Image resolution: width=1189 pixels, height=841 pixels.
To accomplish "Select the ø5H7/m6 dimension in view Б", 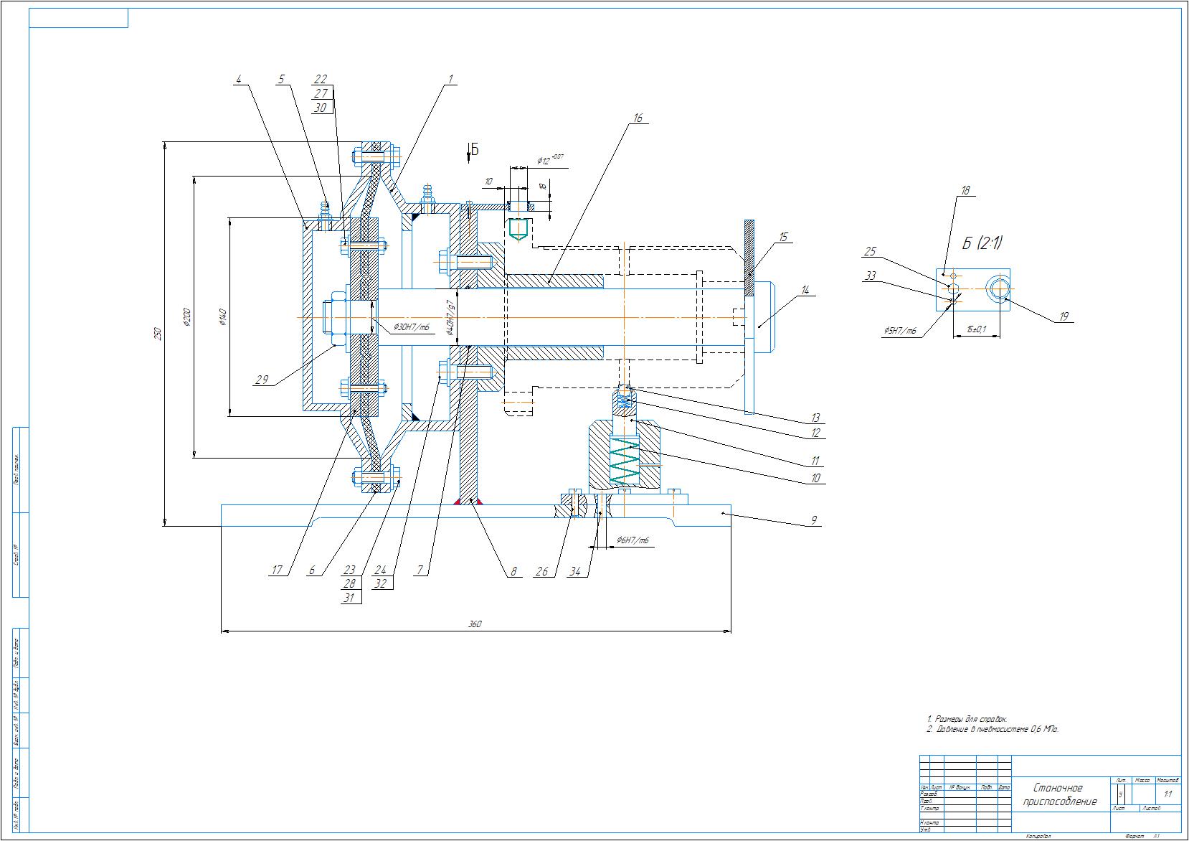I will point(900,331).
